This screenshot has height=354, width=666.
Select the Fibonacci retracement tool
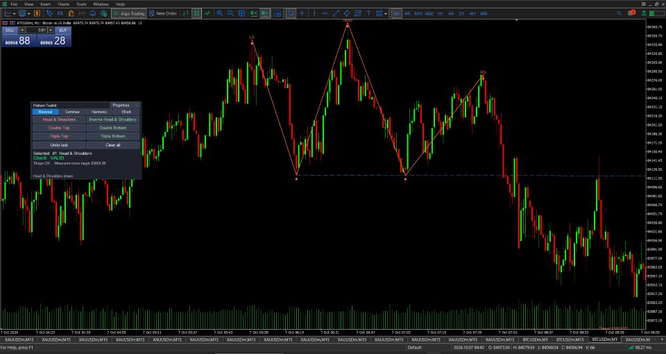pyautogui.click(x=358, y=14)
